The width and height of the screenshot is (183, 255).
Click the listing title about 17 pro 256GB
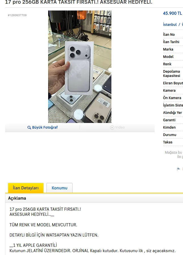click(x=79, y=2)
